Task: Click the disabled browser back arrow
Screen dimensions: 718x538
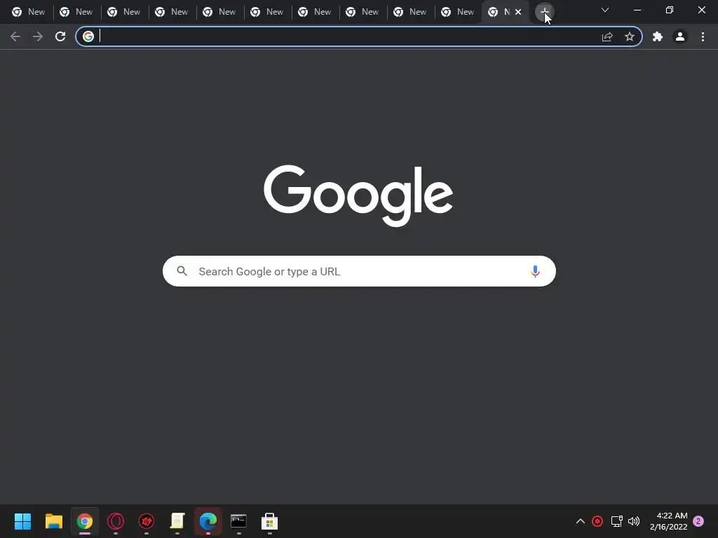Action: pyautogui.click(x=15, y=36)
